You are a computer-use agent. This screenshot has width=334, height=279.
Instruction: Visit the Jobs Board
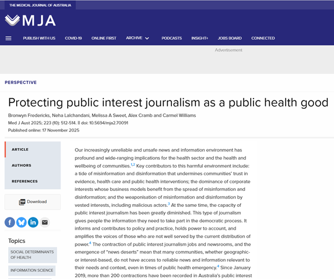tap(230, 38)
